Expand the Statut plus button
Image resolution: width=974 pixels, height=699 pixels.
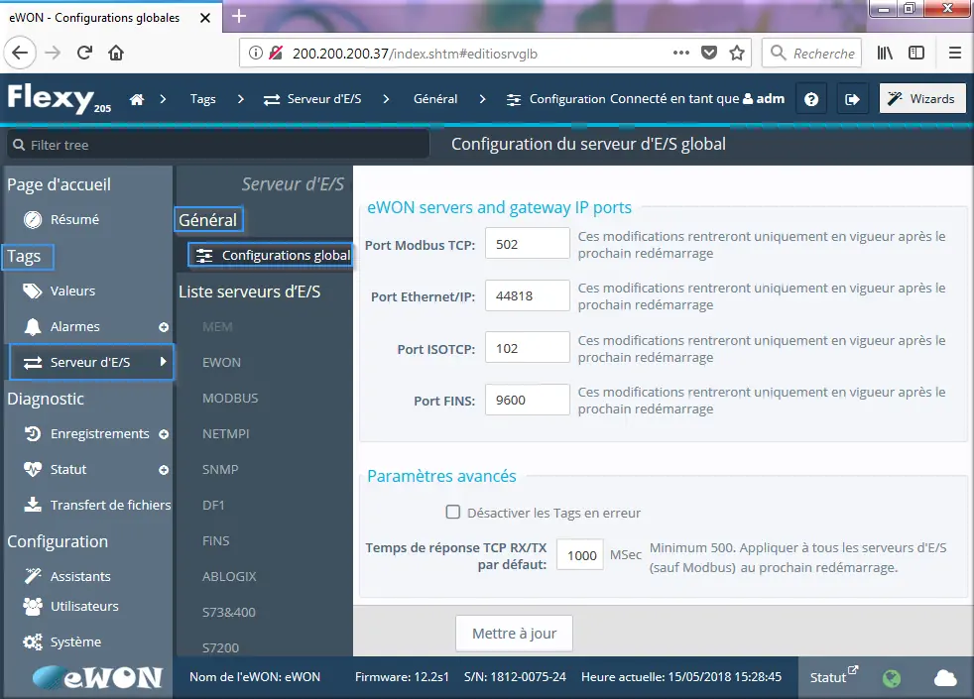point(164,470)
